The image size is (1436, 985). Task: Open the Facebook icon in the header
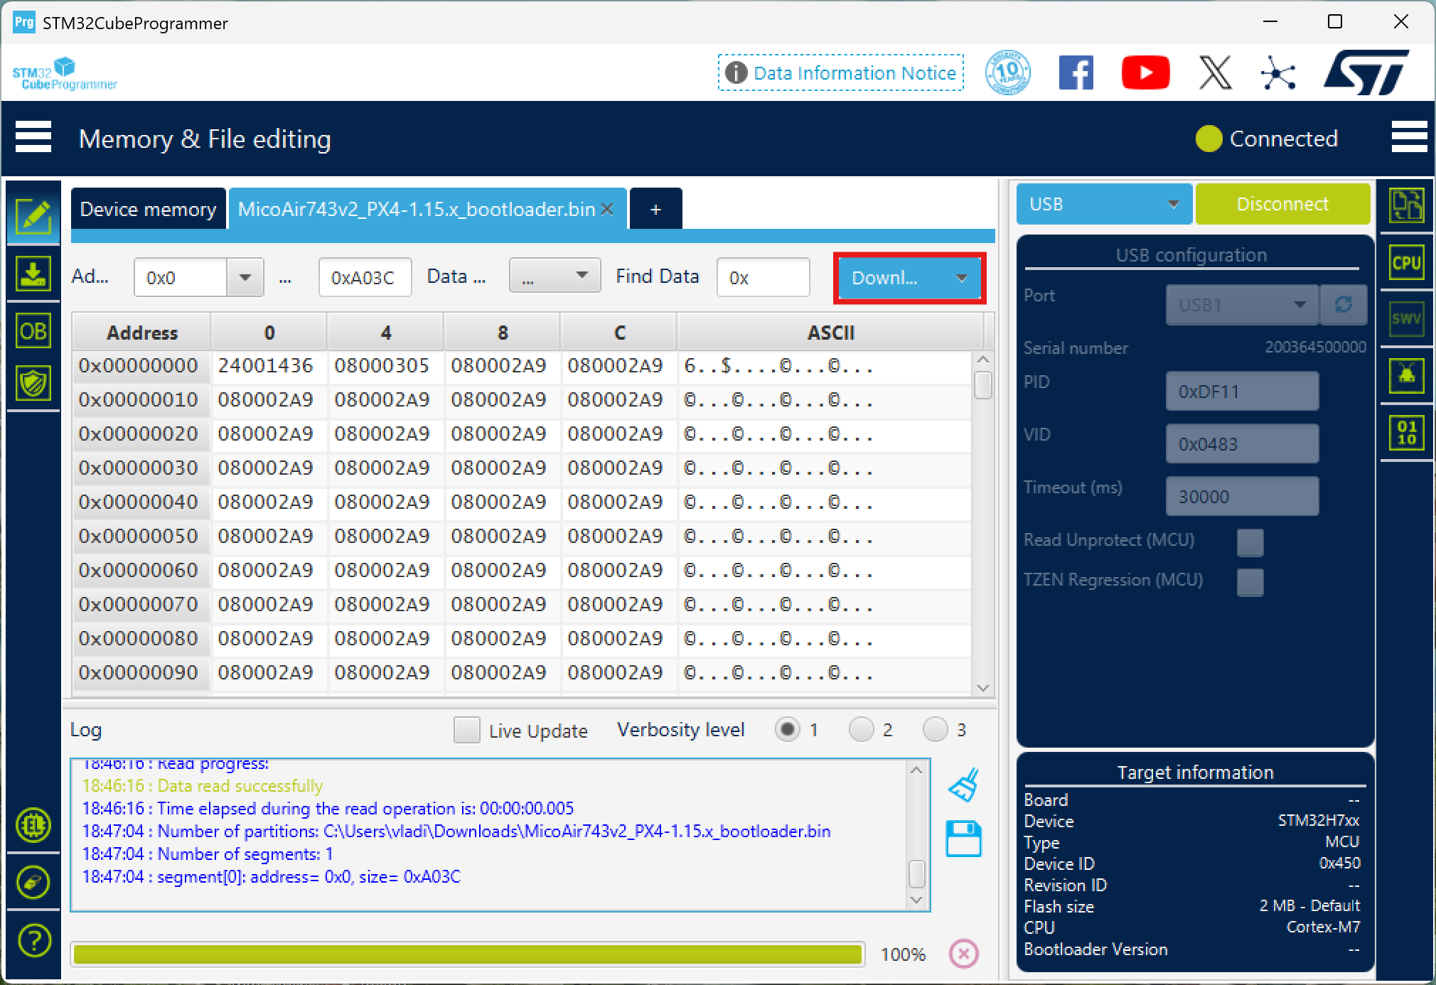point(1076,73)
